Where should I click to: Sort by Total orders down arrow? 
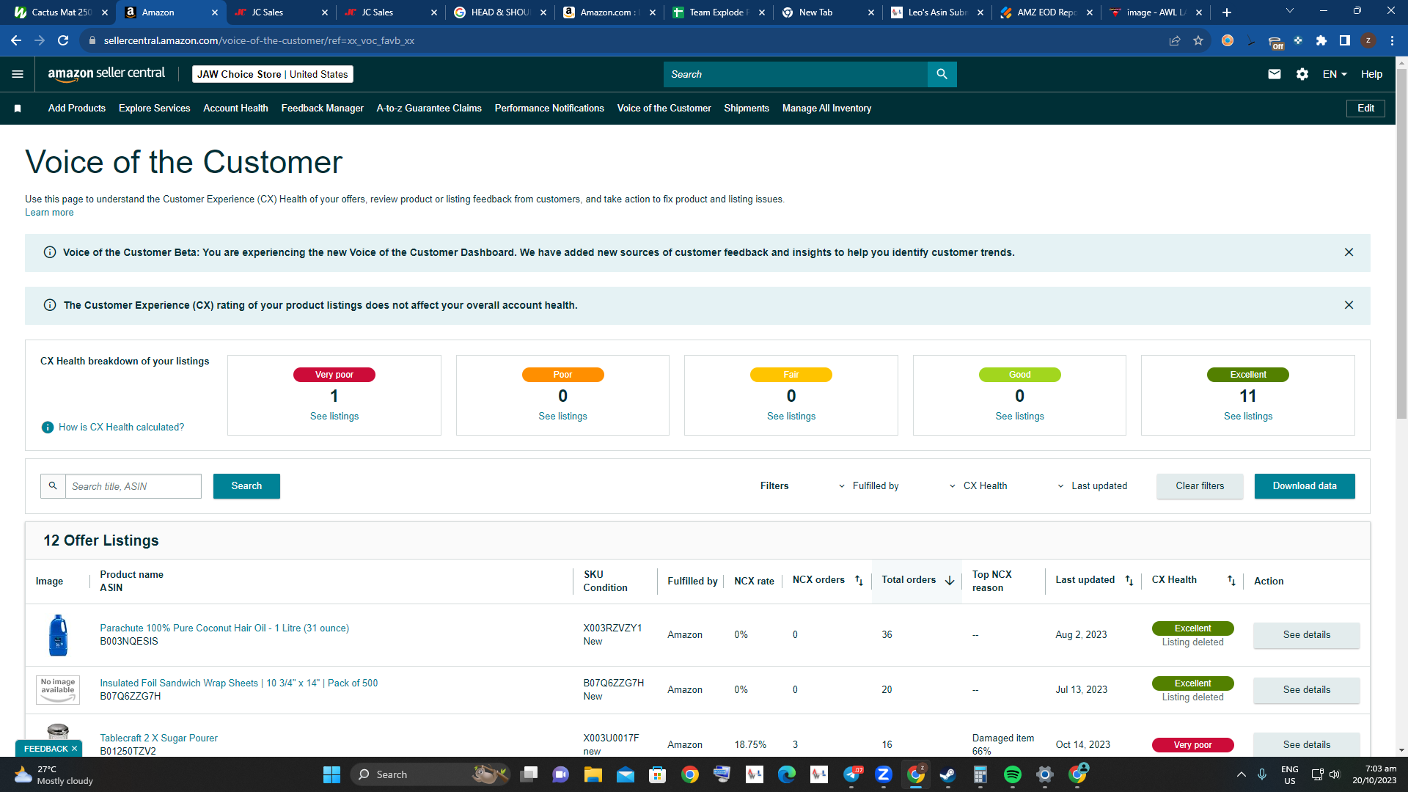tap(950, 581)
